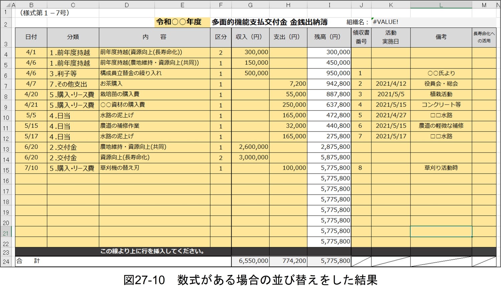501x294 pixels.
Task: Click the '農道の補修作業' cell
Action: pos(155,126)
